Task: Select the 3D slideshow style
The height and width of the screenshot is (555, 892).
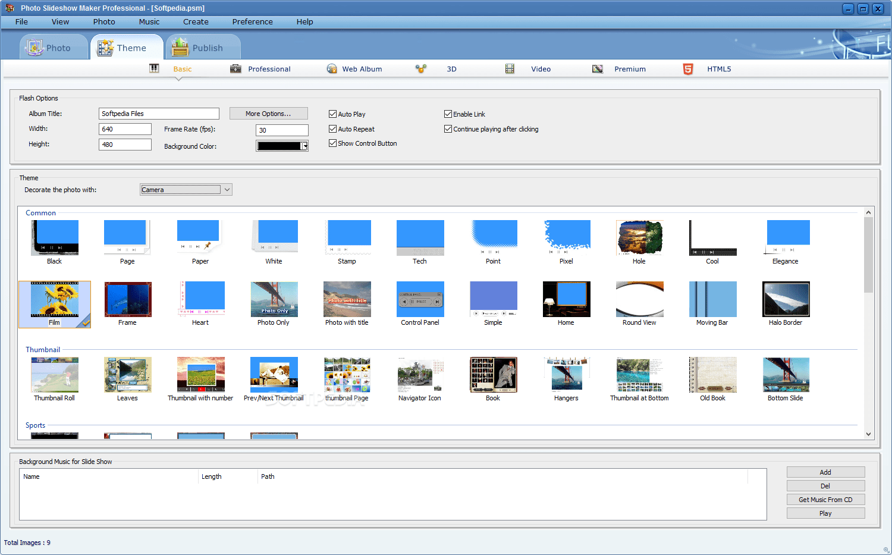Action: pyautogui.click(x=451, y=68)
